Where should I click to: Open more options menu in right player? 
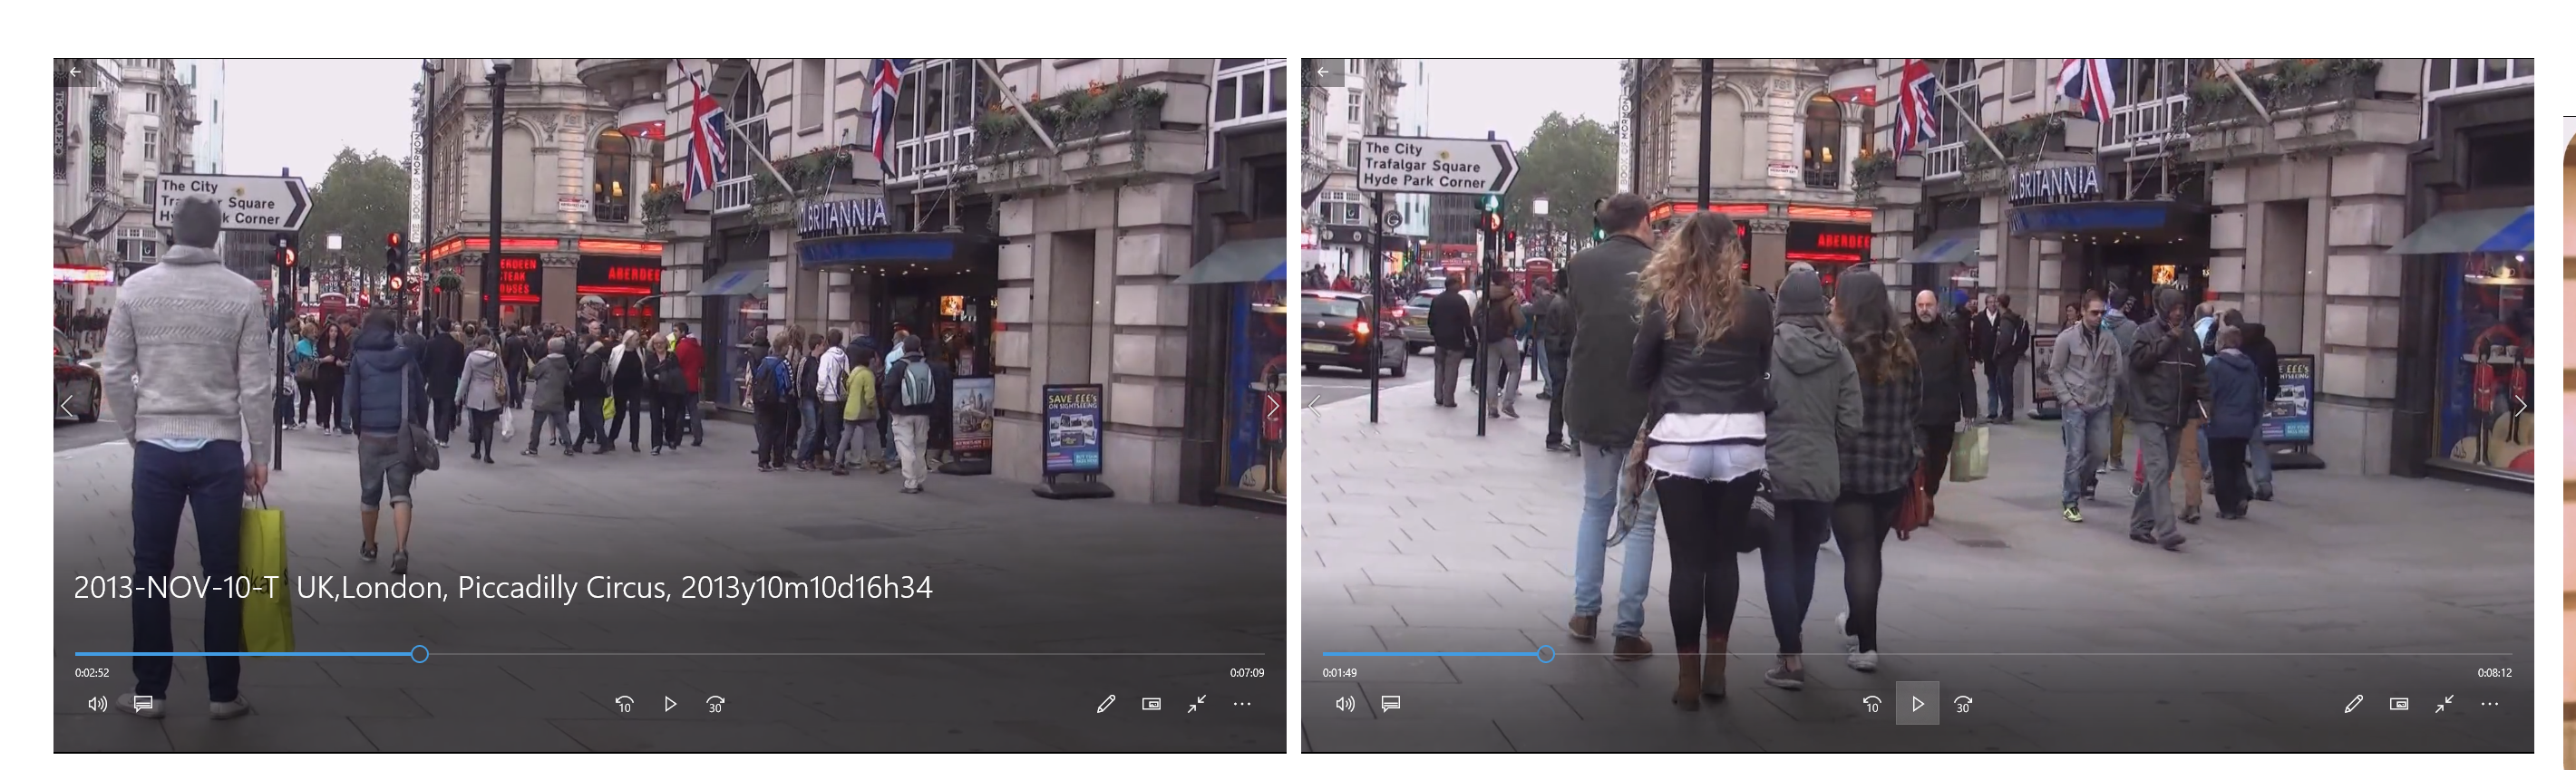[x=2489, y=704]
